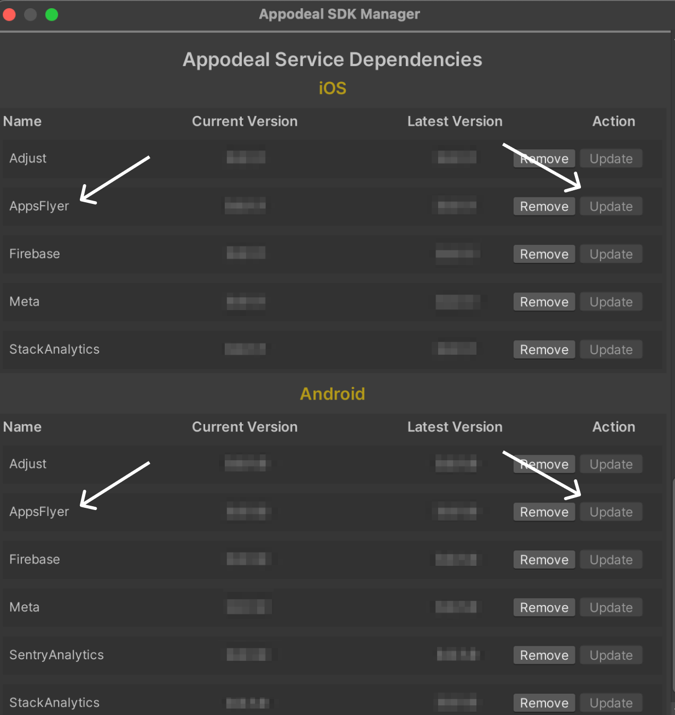Remove the Android AppsFlyer dependency

coord(544,512)
